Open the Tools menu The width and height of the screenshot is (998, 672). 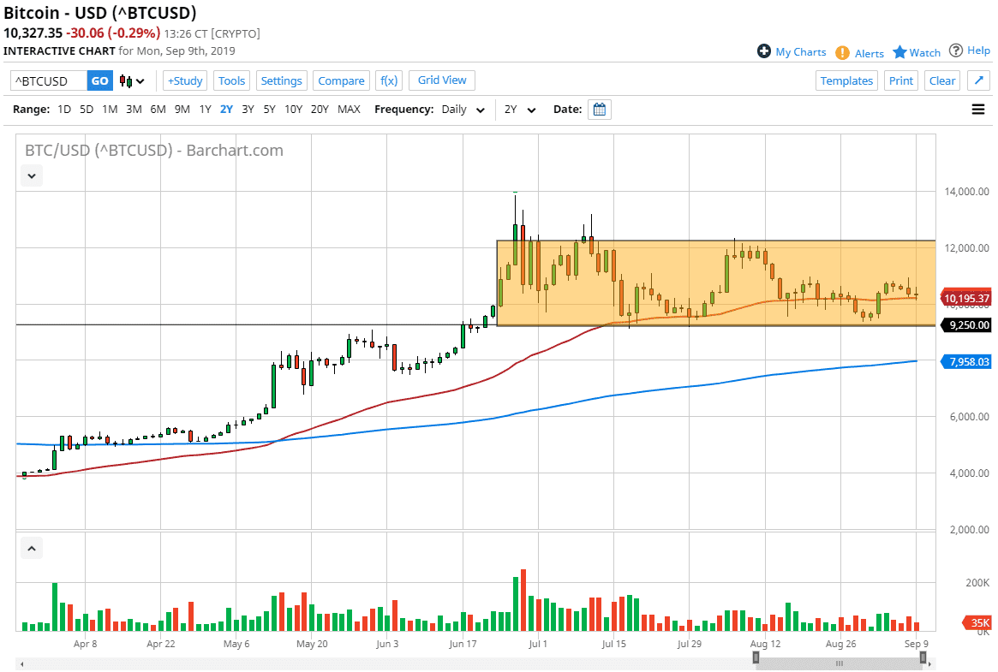point(231,80)
